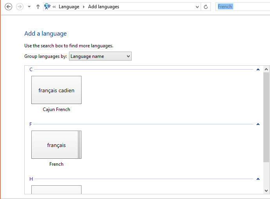Open the Language breadcrumb

69,7
